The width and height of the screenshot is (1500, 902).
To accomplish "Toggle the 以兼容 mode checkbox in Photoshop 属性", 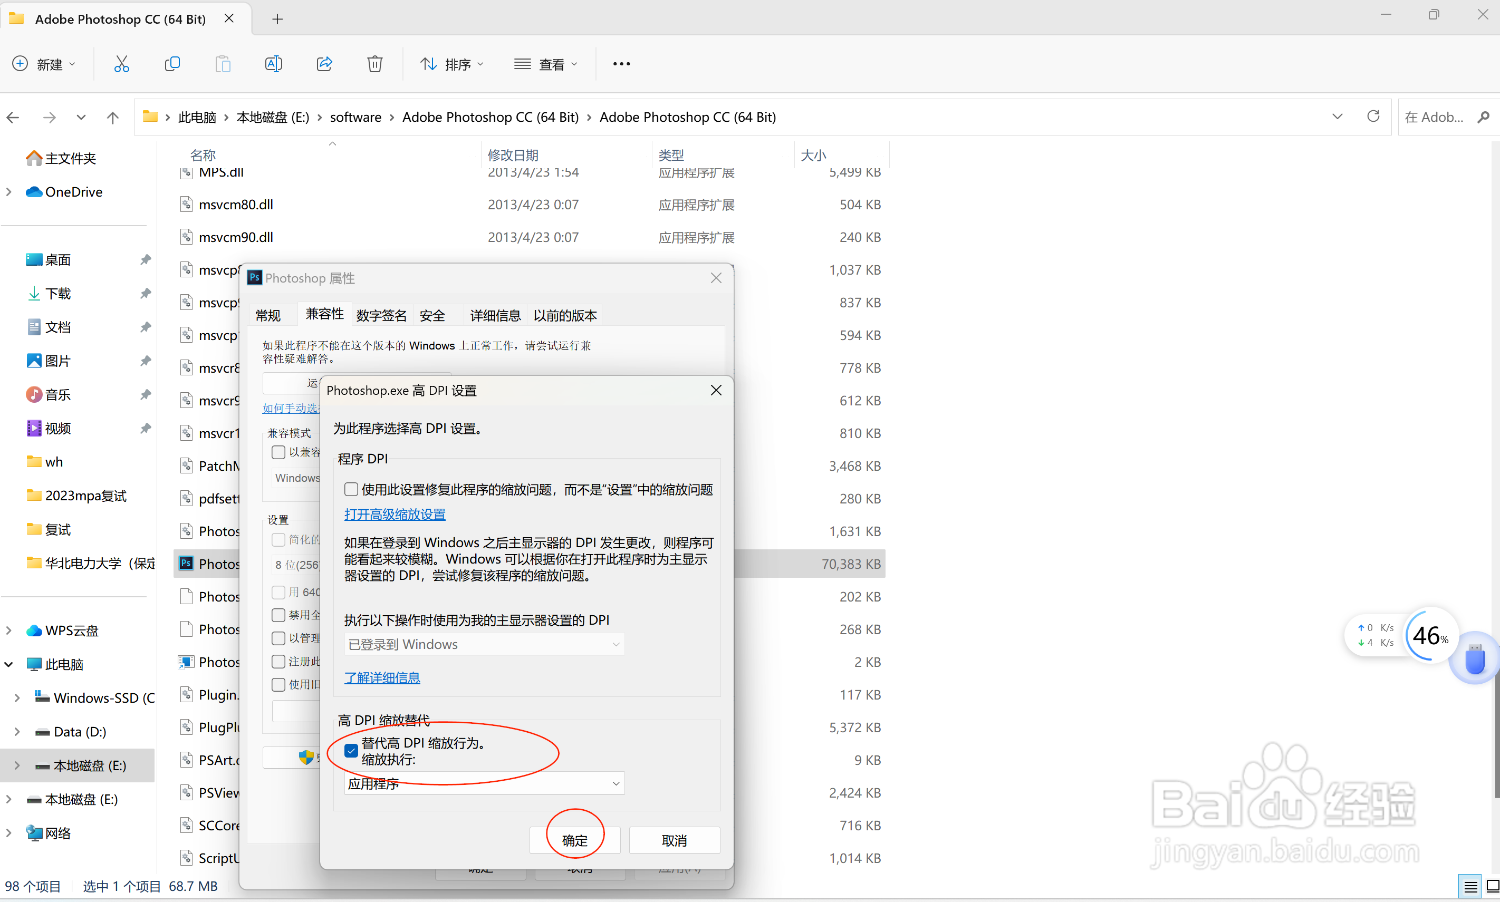I will coord(278,452).
